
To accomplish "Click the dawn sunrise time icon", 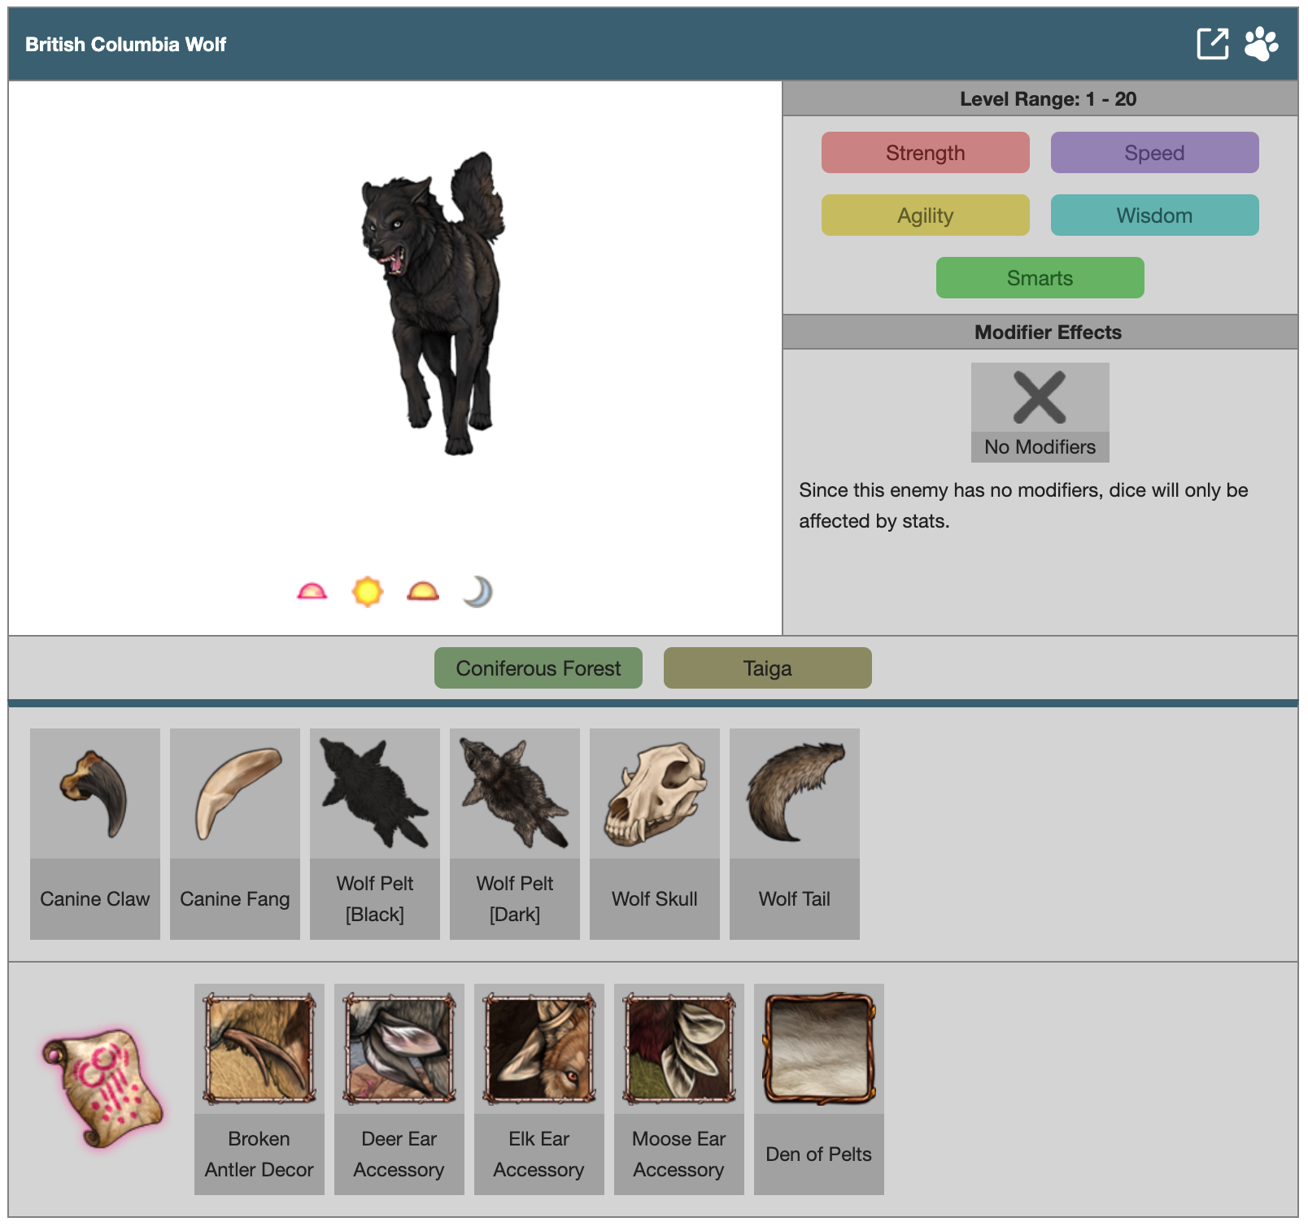I will pyautogui.click(x=312, y=592).
